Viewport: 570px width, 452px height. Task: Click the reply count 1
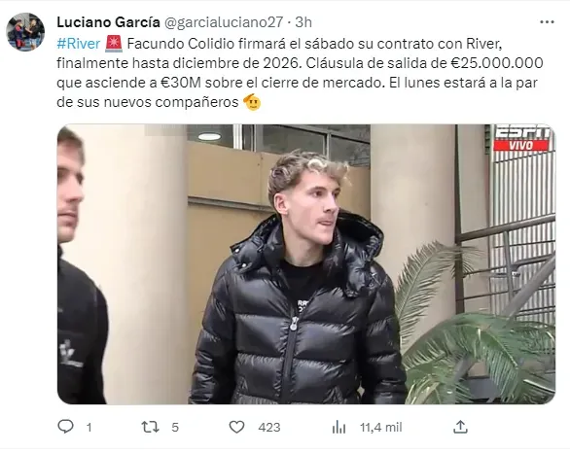coord(89,428)
